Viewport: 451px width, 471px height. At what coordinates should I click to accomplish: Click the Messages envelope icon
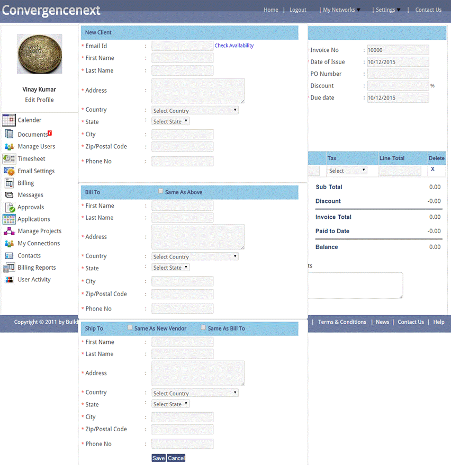[x=9, y=195]
